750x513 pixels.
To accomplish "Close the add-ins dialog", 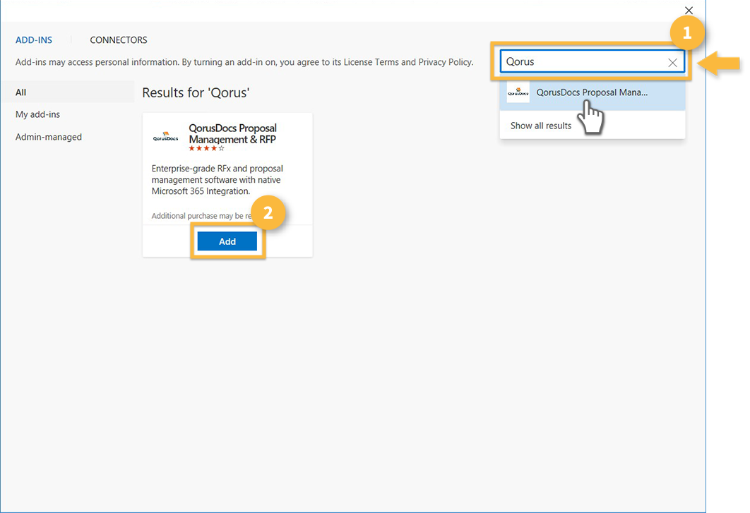I will (x=689, y=10).
